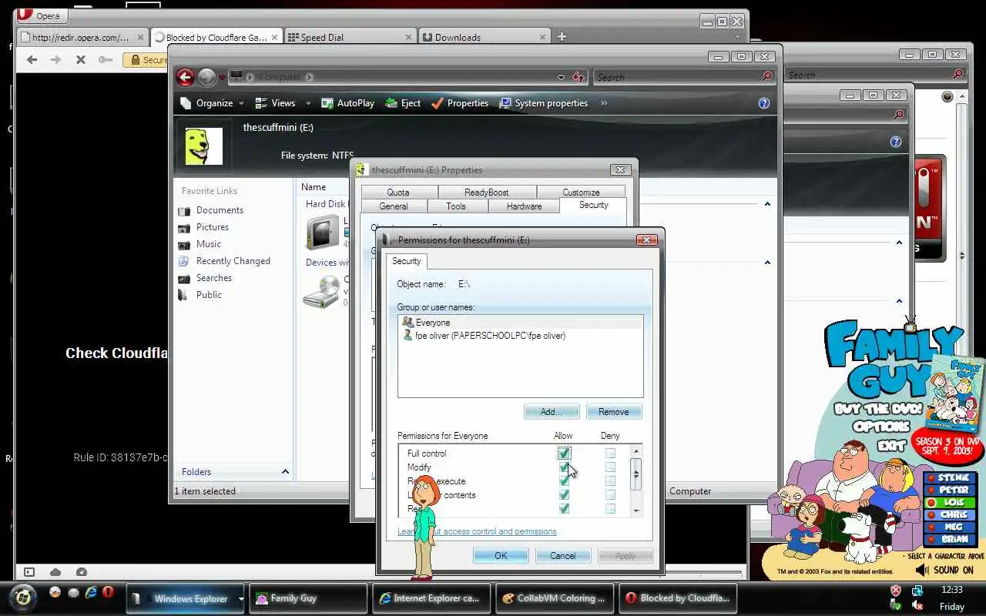Check Deny for Read permission

[x=610, y=509]
